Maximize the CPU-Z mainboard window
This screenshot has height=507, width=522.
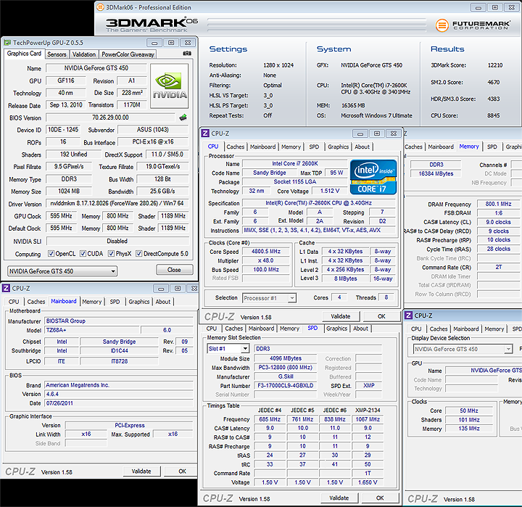[178, 289]
